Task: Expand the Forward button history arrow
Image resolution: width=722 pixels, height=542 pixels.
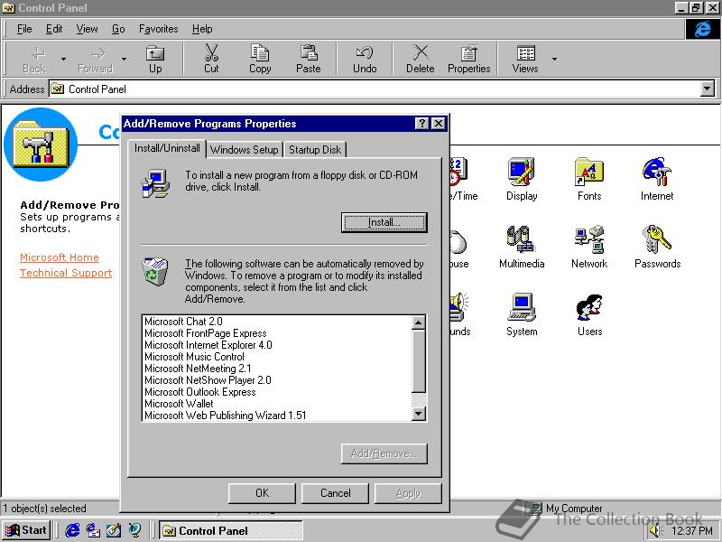Action: 124,59
